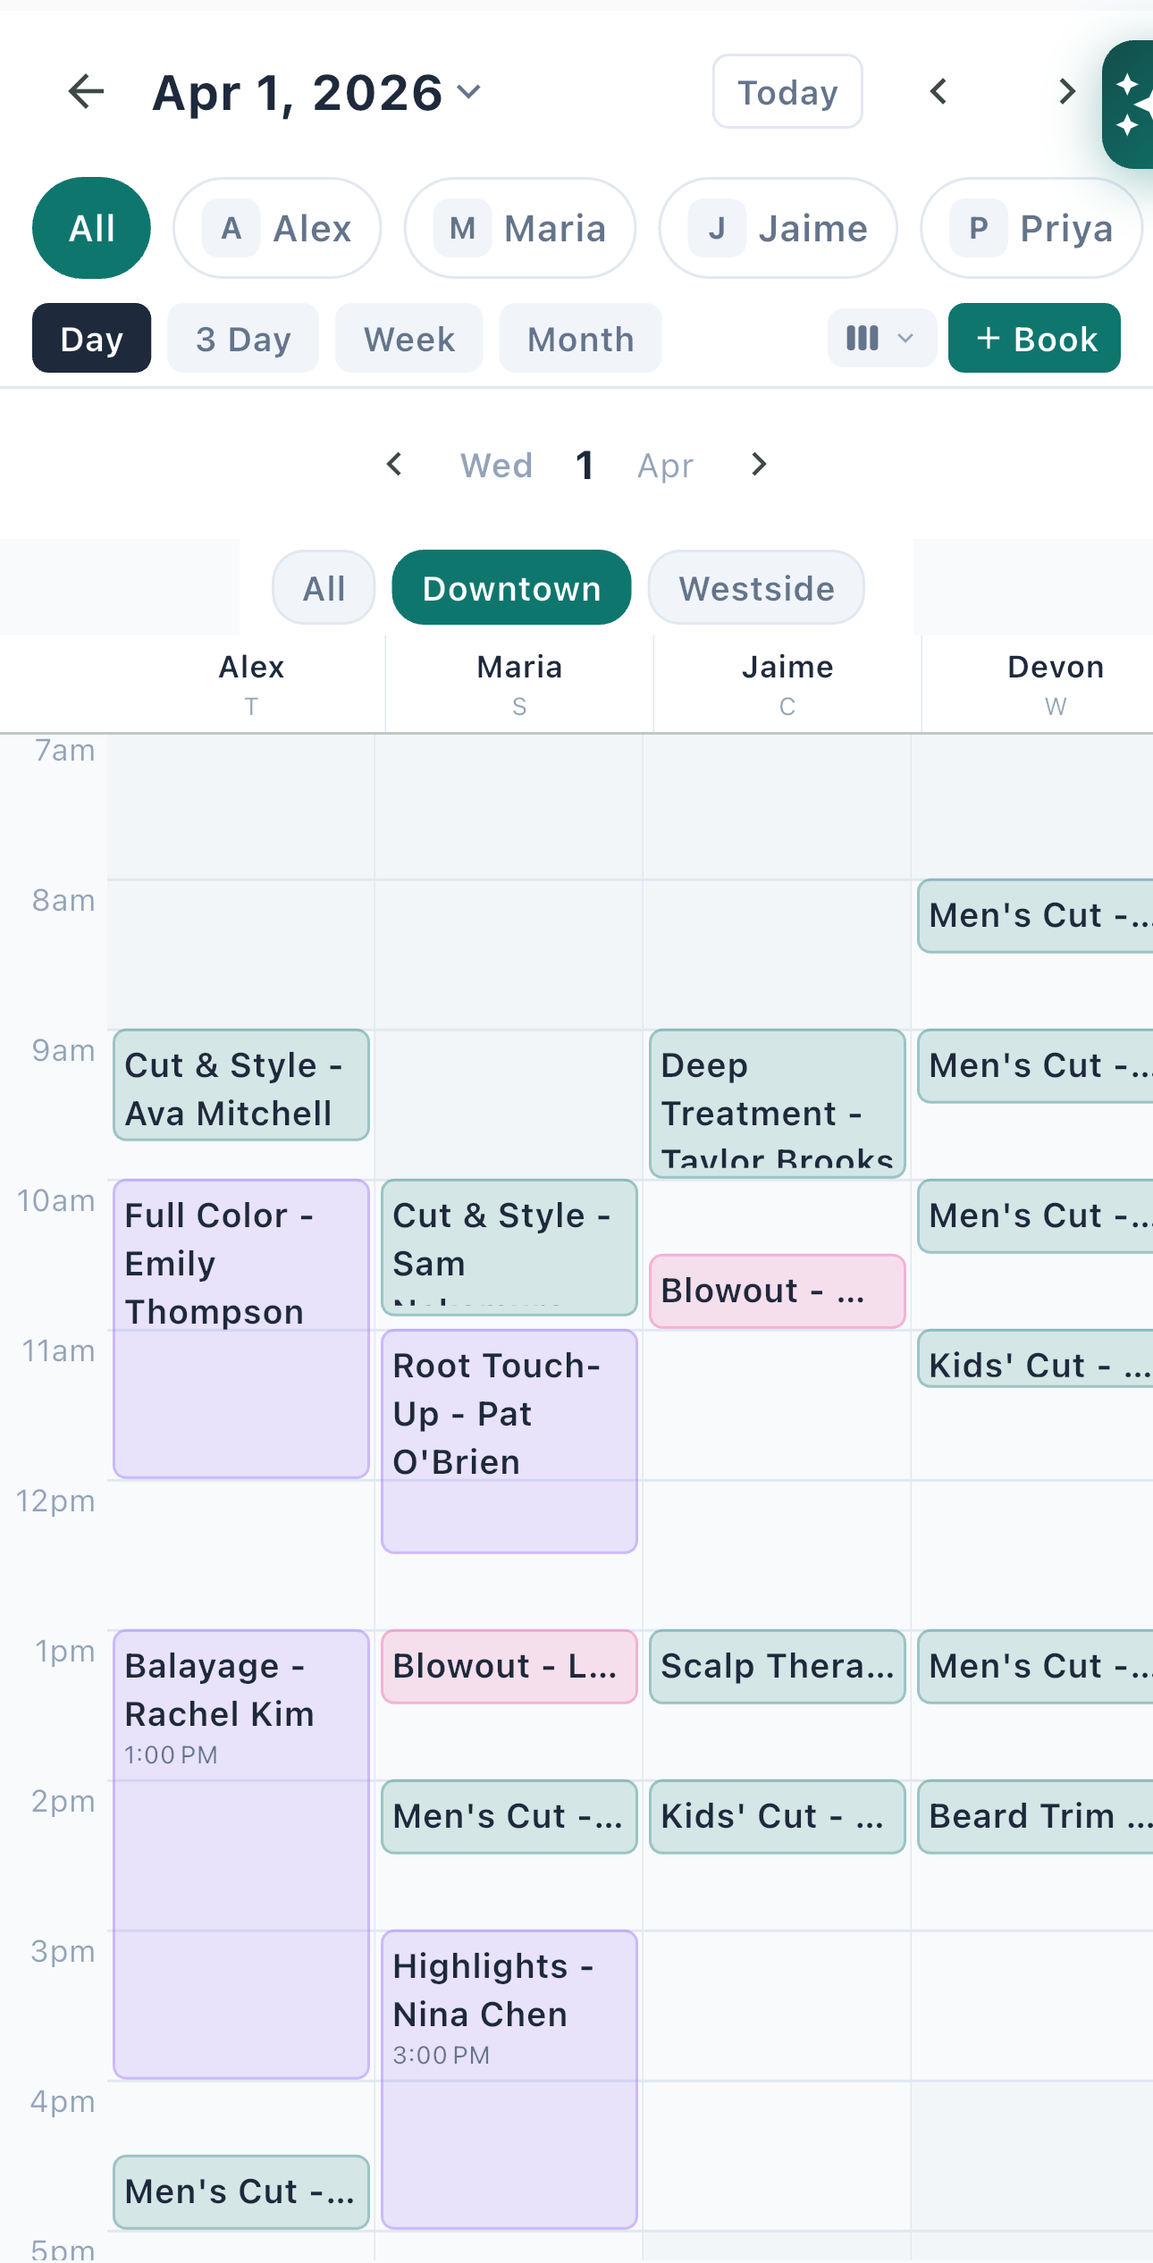Toggle the Westside location filter
This screenshot has height=2263, width=1153.
756,588
